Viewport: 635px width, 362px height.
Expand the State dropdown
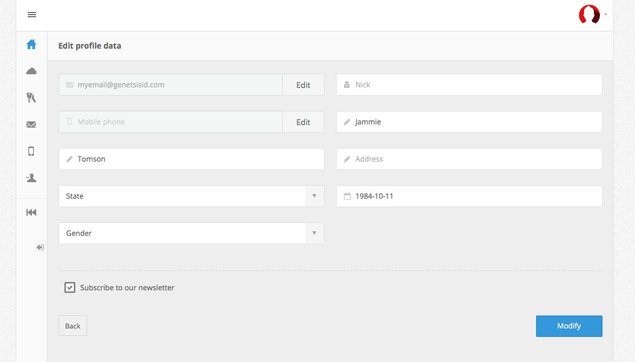[191, 196]
